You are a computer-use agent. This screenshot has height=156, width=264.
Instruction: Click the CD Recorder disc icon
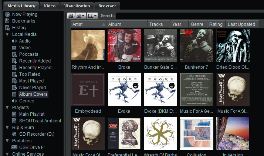pos(14,134)
